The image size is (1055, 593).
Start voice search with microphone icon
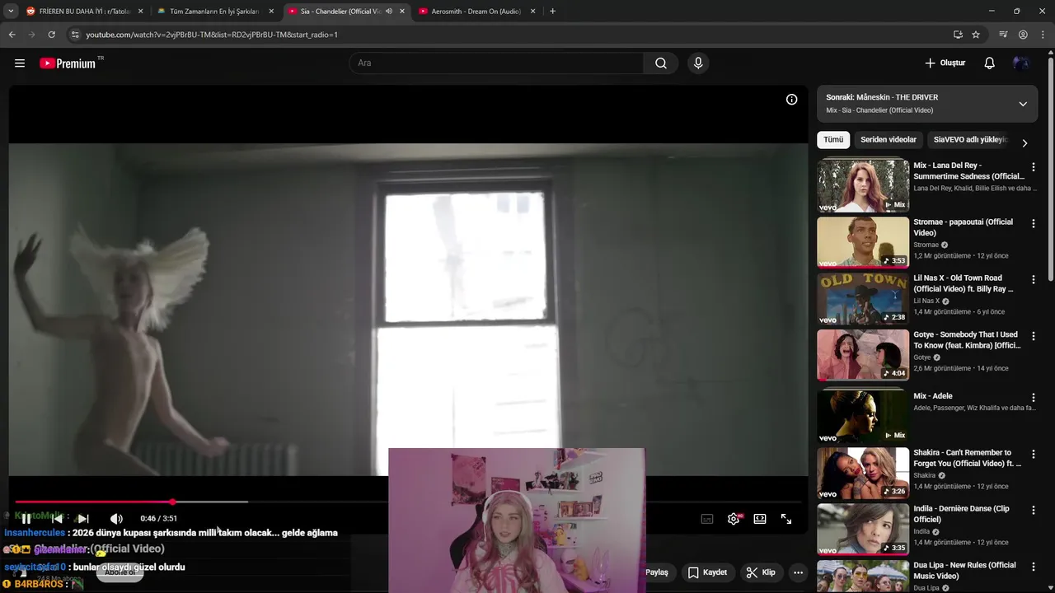pyautogui.click(x=698, y=63)
